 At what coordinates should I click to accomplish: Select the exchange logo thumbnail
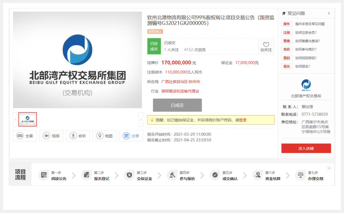click(28, 119)
